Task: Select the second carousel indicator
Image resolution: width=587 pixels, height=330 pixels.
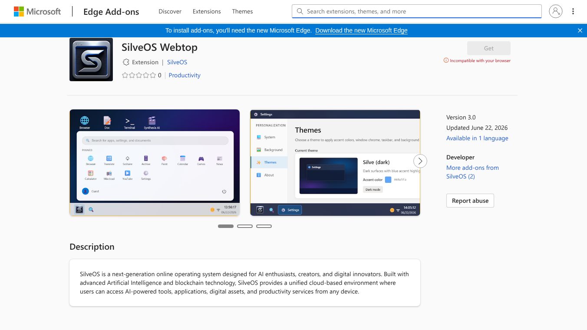Action: click(245, 226)
